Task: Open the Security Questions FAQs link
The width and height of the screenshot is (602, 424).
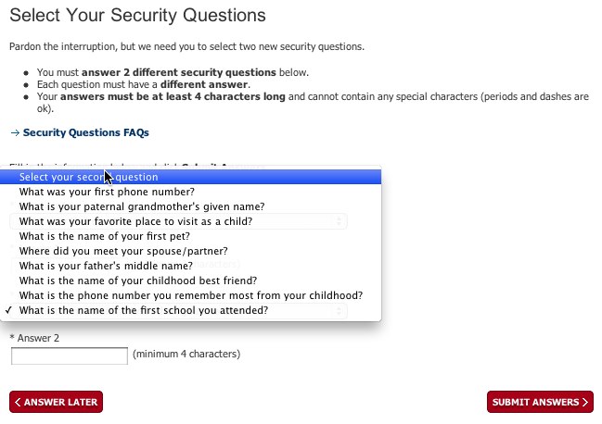Action: click(85, 132)
